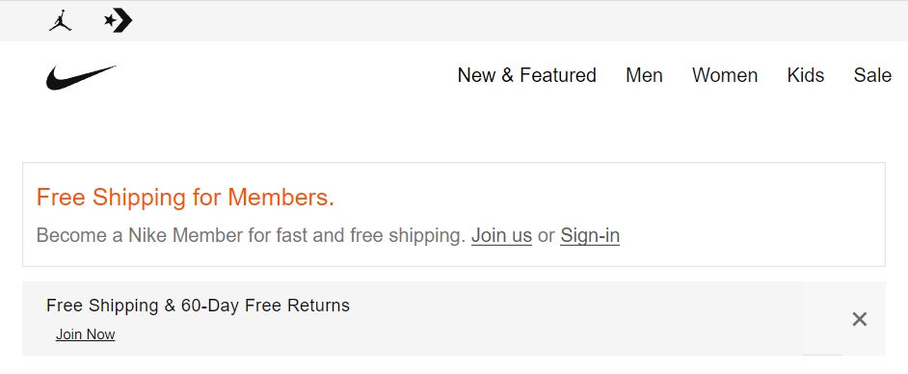Click the Free Shipping & 60-Day Free Returns text
908x374 pixels.
coord(198,306)
